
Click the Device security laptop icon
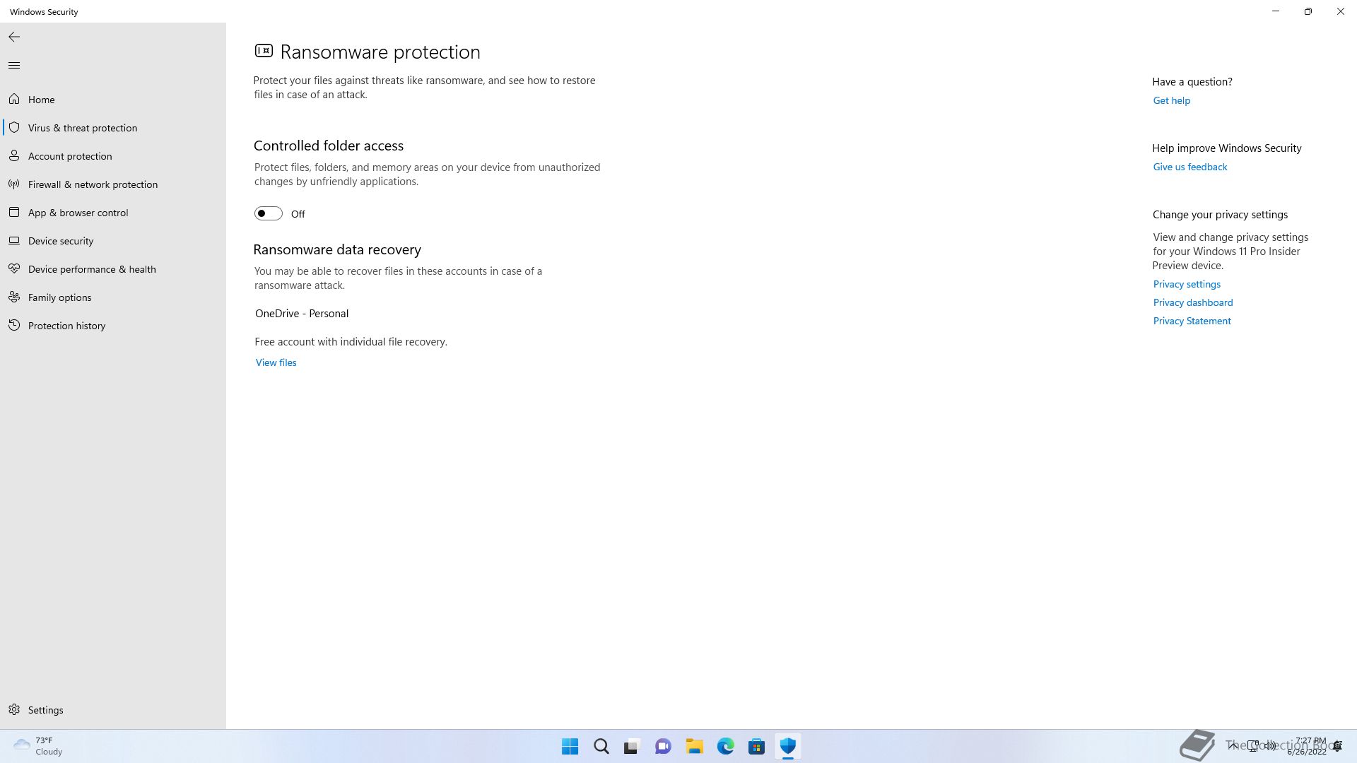click(14, 241)
